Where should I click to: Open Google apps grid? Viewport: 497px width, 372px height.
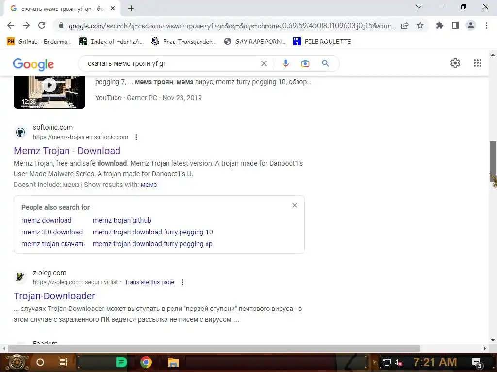tap(478, 63)
